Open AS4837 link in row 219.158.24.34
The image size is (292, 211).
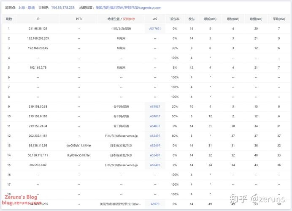[155, 126]
